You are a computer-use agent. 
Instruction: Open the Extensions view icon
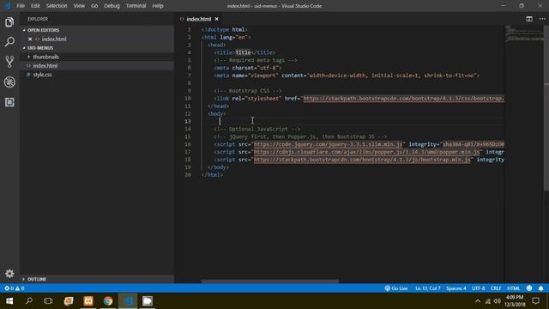[x=9, y=102]
